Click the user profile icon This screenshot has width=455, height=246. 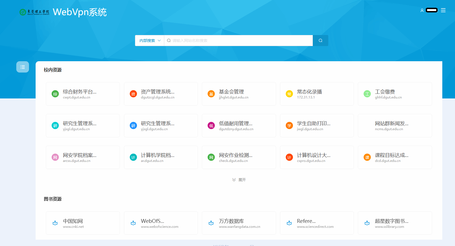422,10
